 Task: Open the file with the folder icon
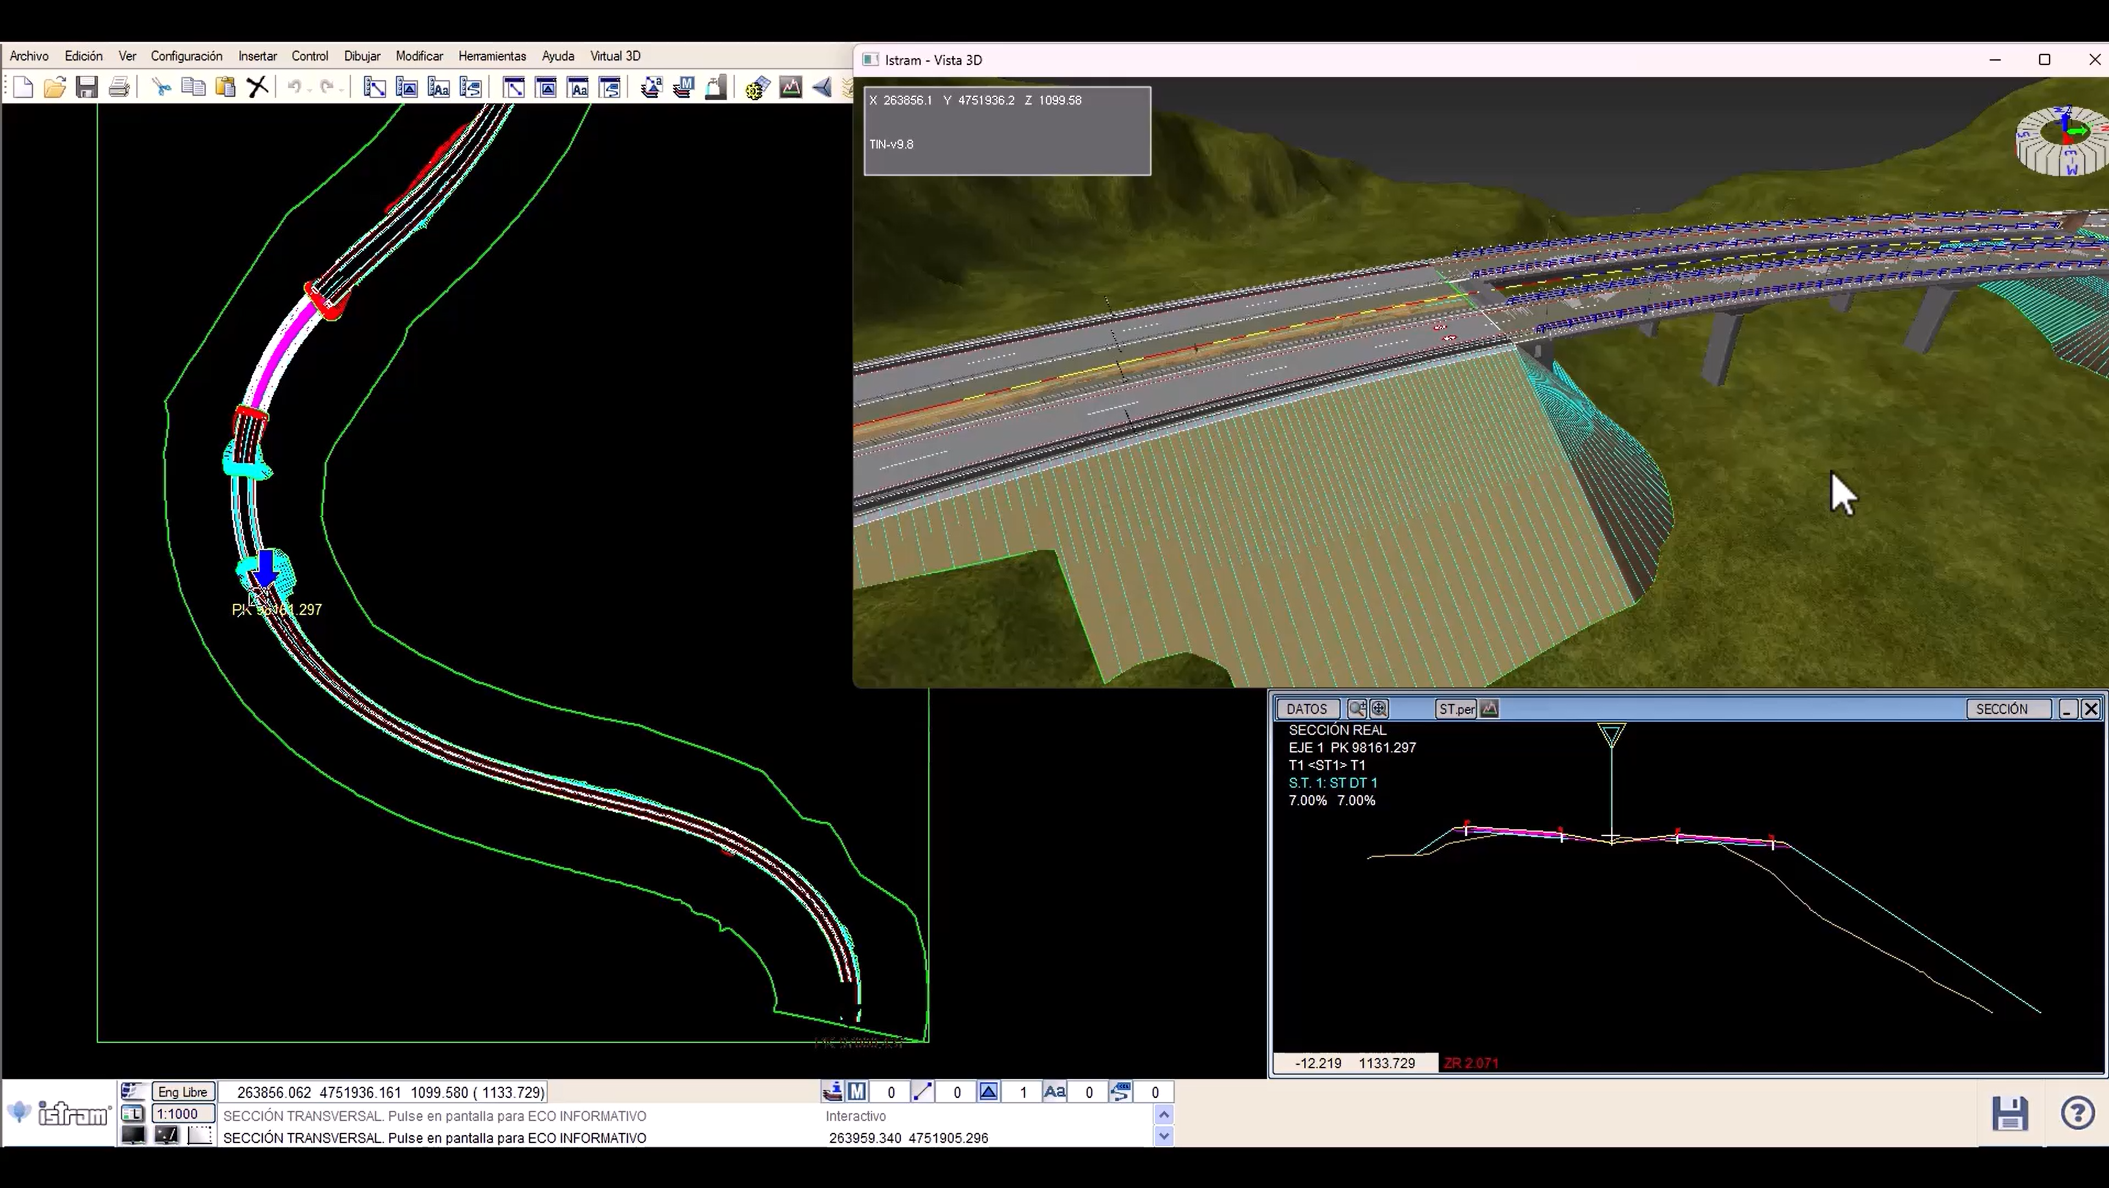coord(55,87)
